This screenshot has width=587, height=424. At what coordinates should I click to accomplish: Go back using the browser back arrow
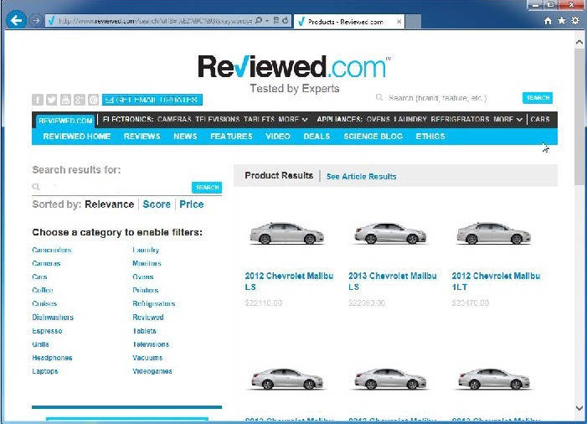16,20
